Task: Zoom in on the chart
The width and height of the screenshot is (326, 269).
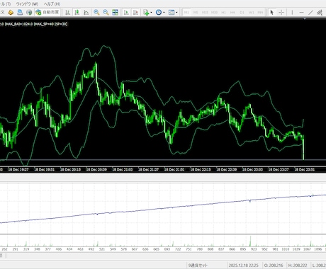Action: pyautogui.click(x=96, y=12)
